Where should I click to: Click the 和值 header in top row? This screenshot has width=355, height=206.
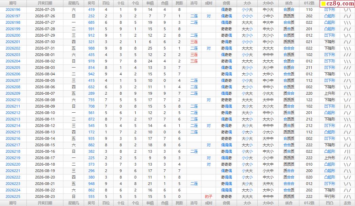pos(150,3)
